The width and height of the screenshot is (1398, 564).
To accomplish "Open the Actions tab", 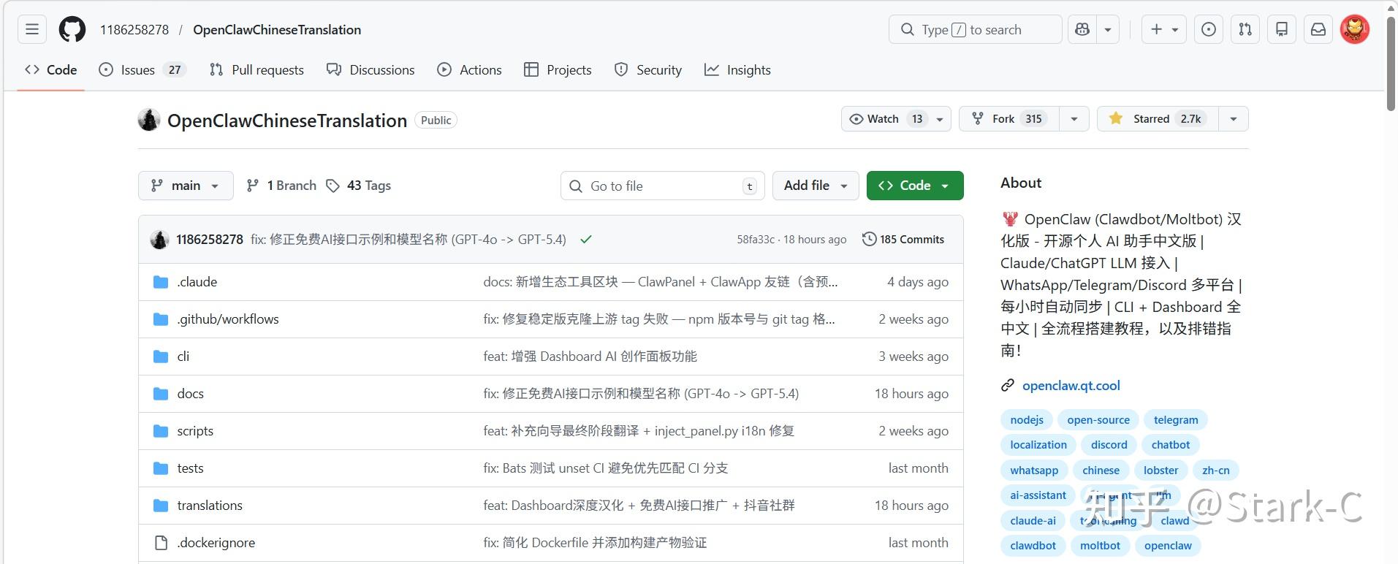I will pyautogui.click(x=469, y=70).
